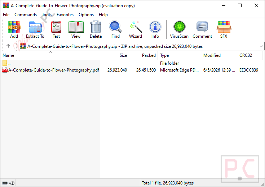Open the View book icon
This screenshot has width=265, height=187.
tap(76, 27)
